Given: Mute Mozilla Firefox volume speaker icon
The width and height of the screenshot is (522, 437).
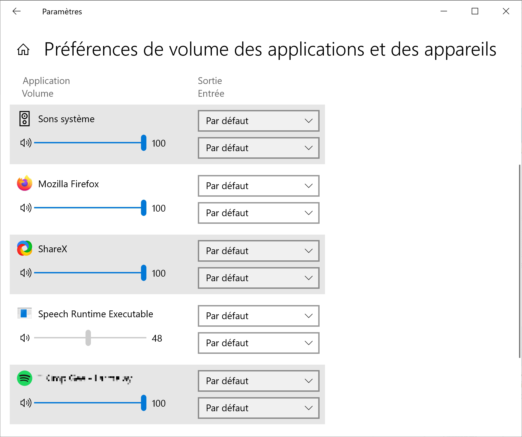Looking at the screenshot, I should 26,208.
